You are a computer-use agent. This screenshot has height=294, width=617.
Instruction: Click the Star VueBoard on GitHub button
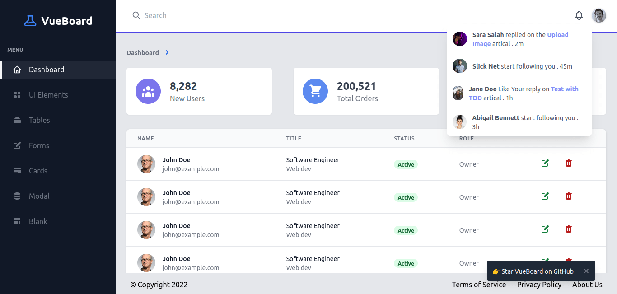point(533,271)
